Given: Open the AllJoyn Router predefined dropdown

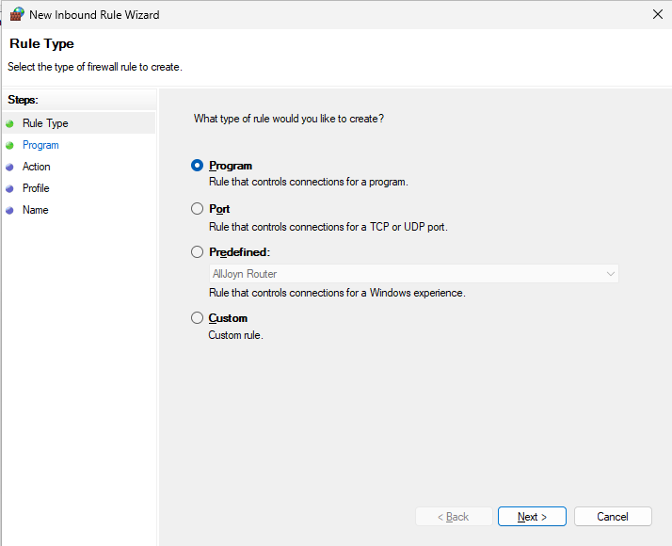Looking at the screenshot, I should pos(413,274).
